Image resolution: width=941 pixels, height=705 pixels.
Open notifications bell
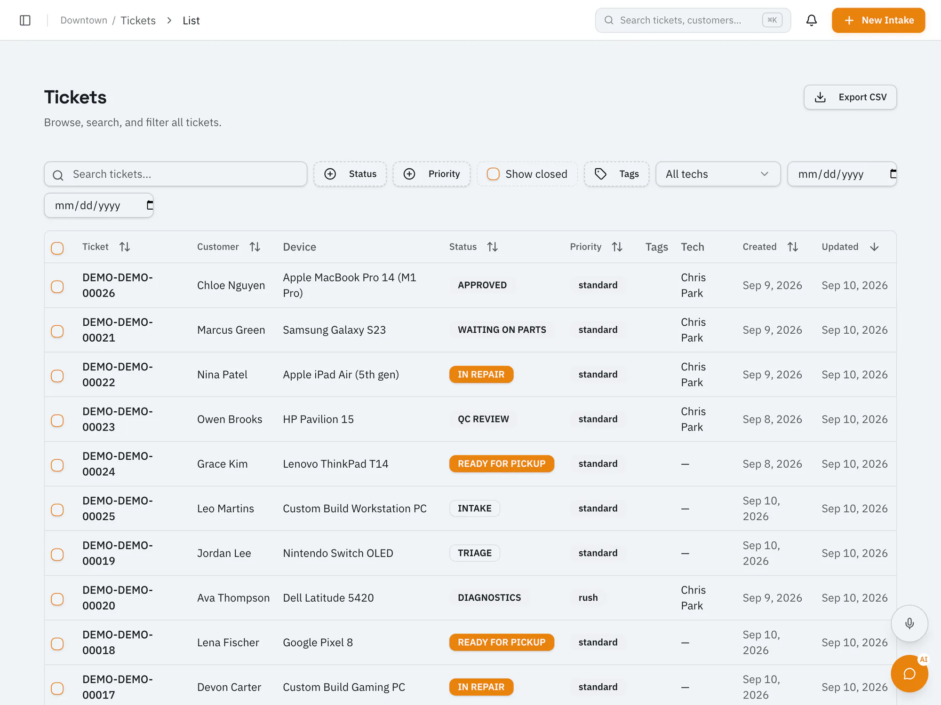click(812, 20)
